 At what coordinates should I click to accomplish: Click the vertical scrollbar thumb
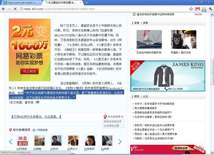click(212, 72)
